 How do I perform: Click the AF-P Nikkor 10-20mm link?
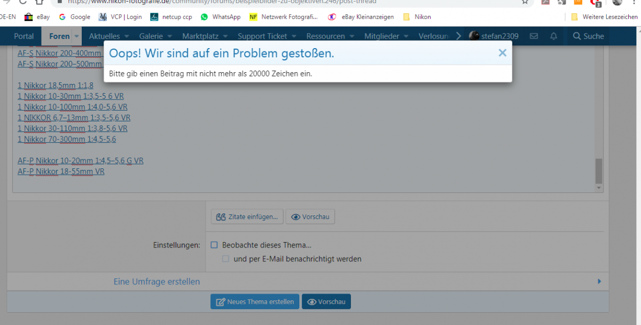[80, 160]
